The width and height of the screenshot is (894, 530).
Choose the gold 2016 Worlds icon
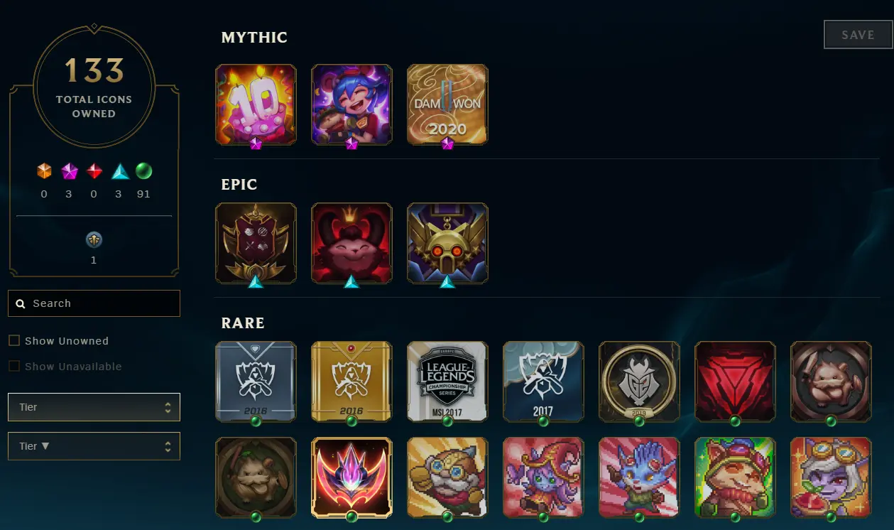(x=351, y=382)
